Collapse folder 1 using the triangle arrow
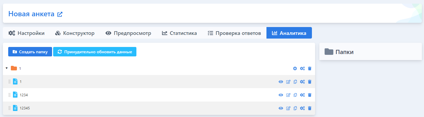 [x=7, y=68]
